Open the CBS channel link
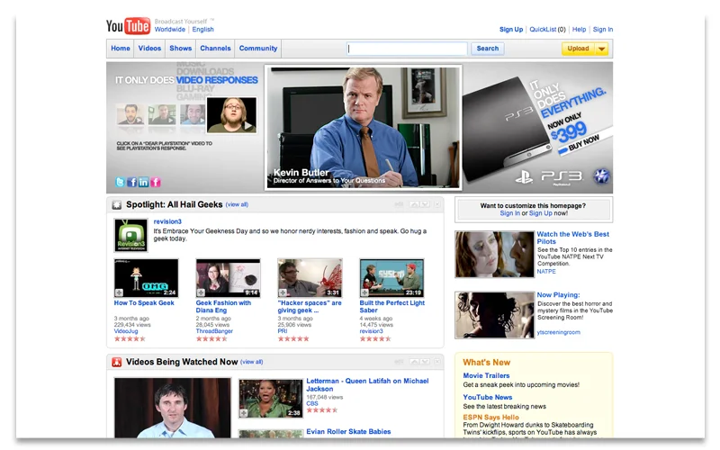Viewport: 720px width, 450px height. point(312,404)
